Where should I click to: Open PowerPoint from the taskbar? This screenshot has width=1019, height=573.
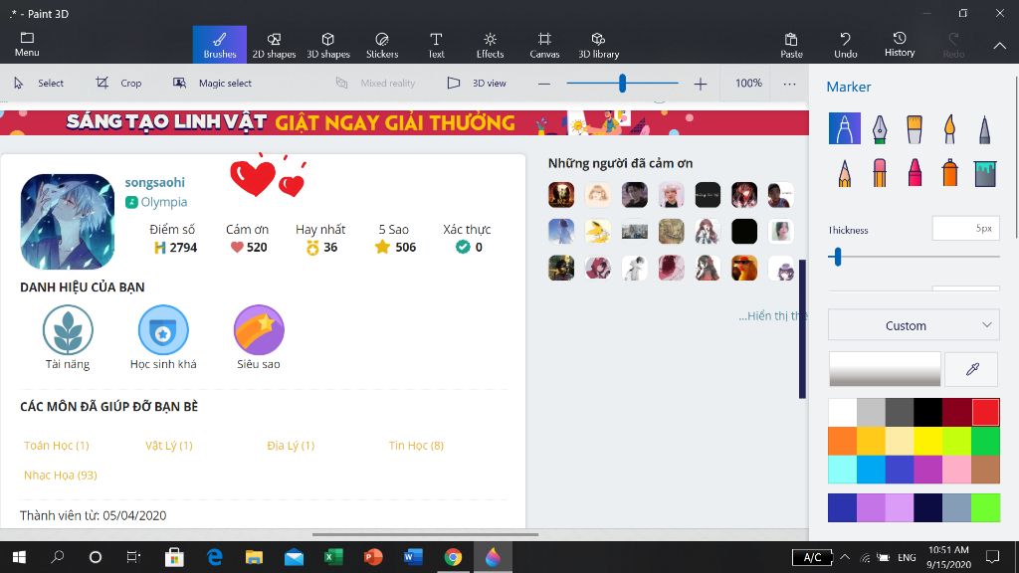[x=373, y=557]
